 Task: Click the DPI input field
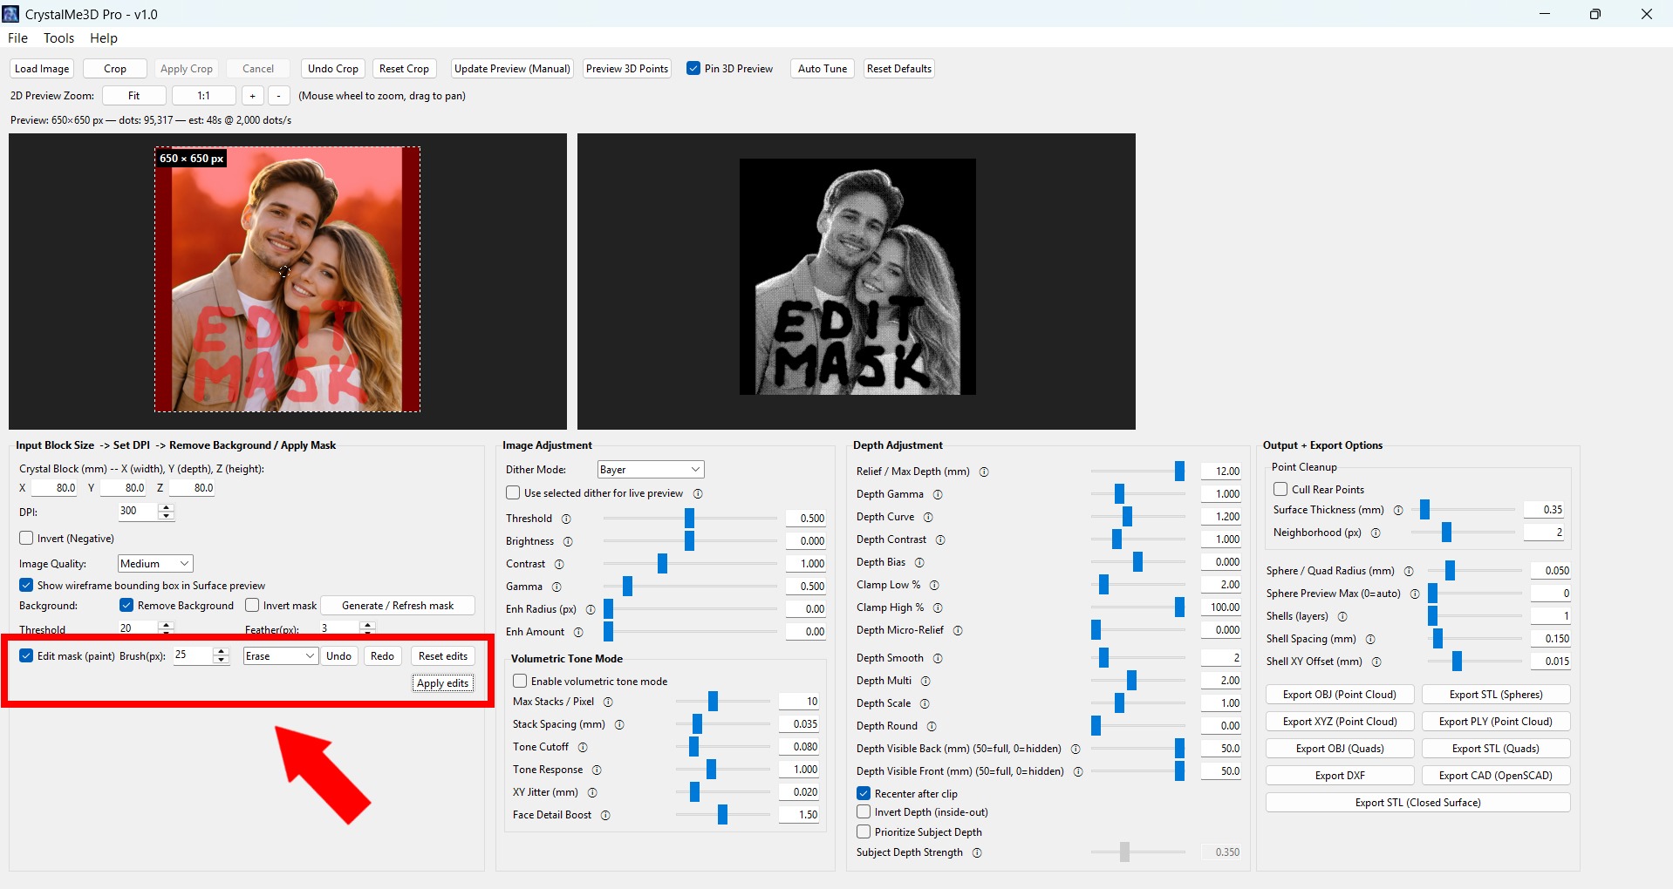(138, 512)
